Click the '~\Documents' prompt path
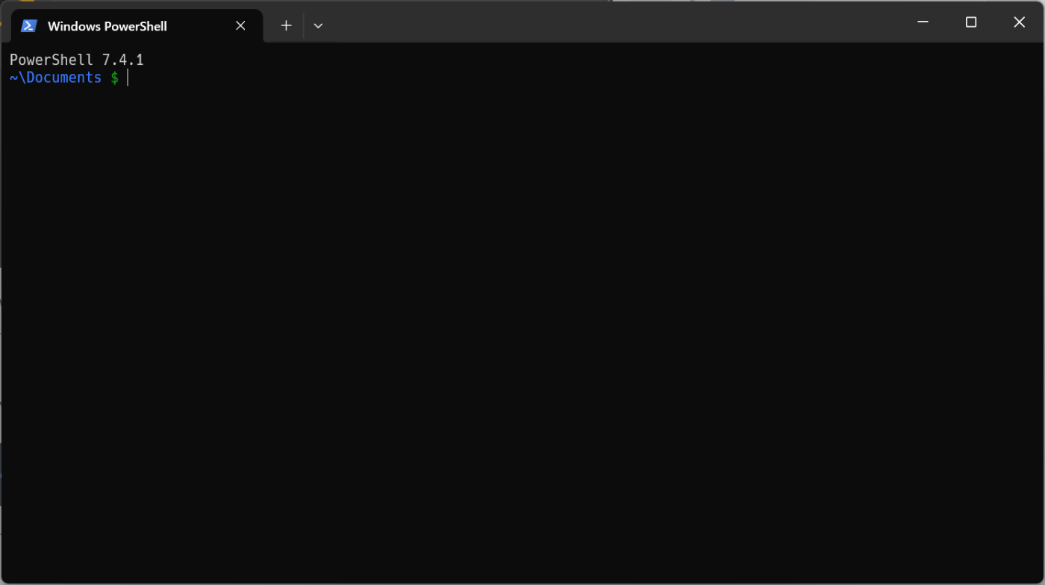The image size is (1045, 585). point(55,78)
